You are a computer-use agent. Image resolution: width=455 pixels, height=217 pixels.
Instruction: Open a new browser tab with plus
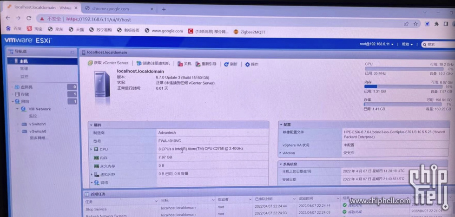coord(164,9)
